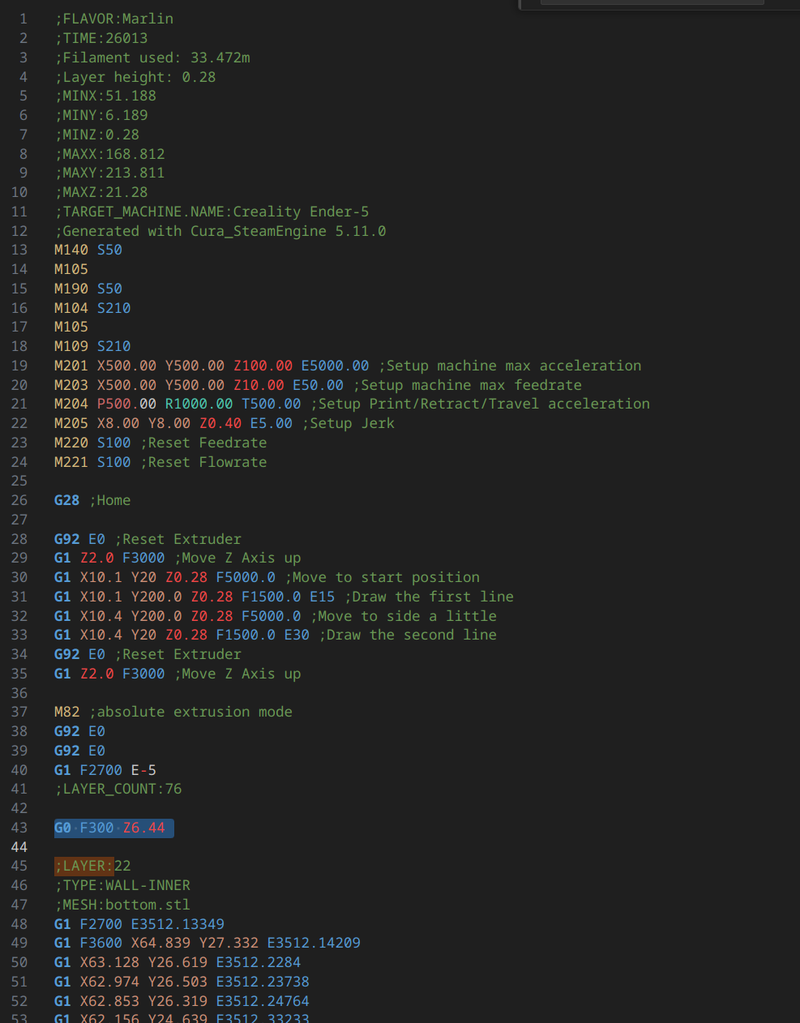Select the ;TARGET_MACHINE.NAME Creality Ender-5 line
Viewport: 800px width, 1023px height.
pyautogui.click(x=211, y=212)
